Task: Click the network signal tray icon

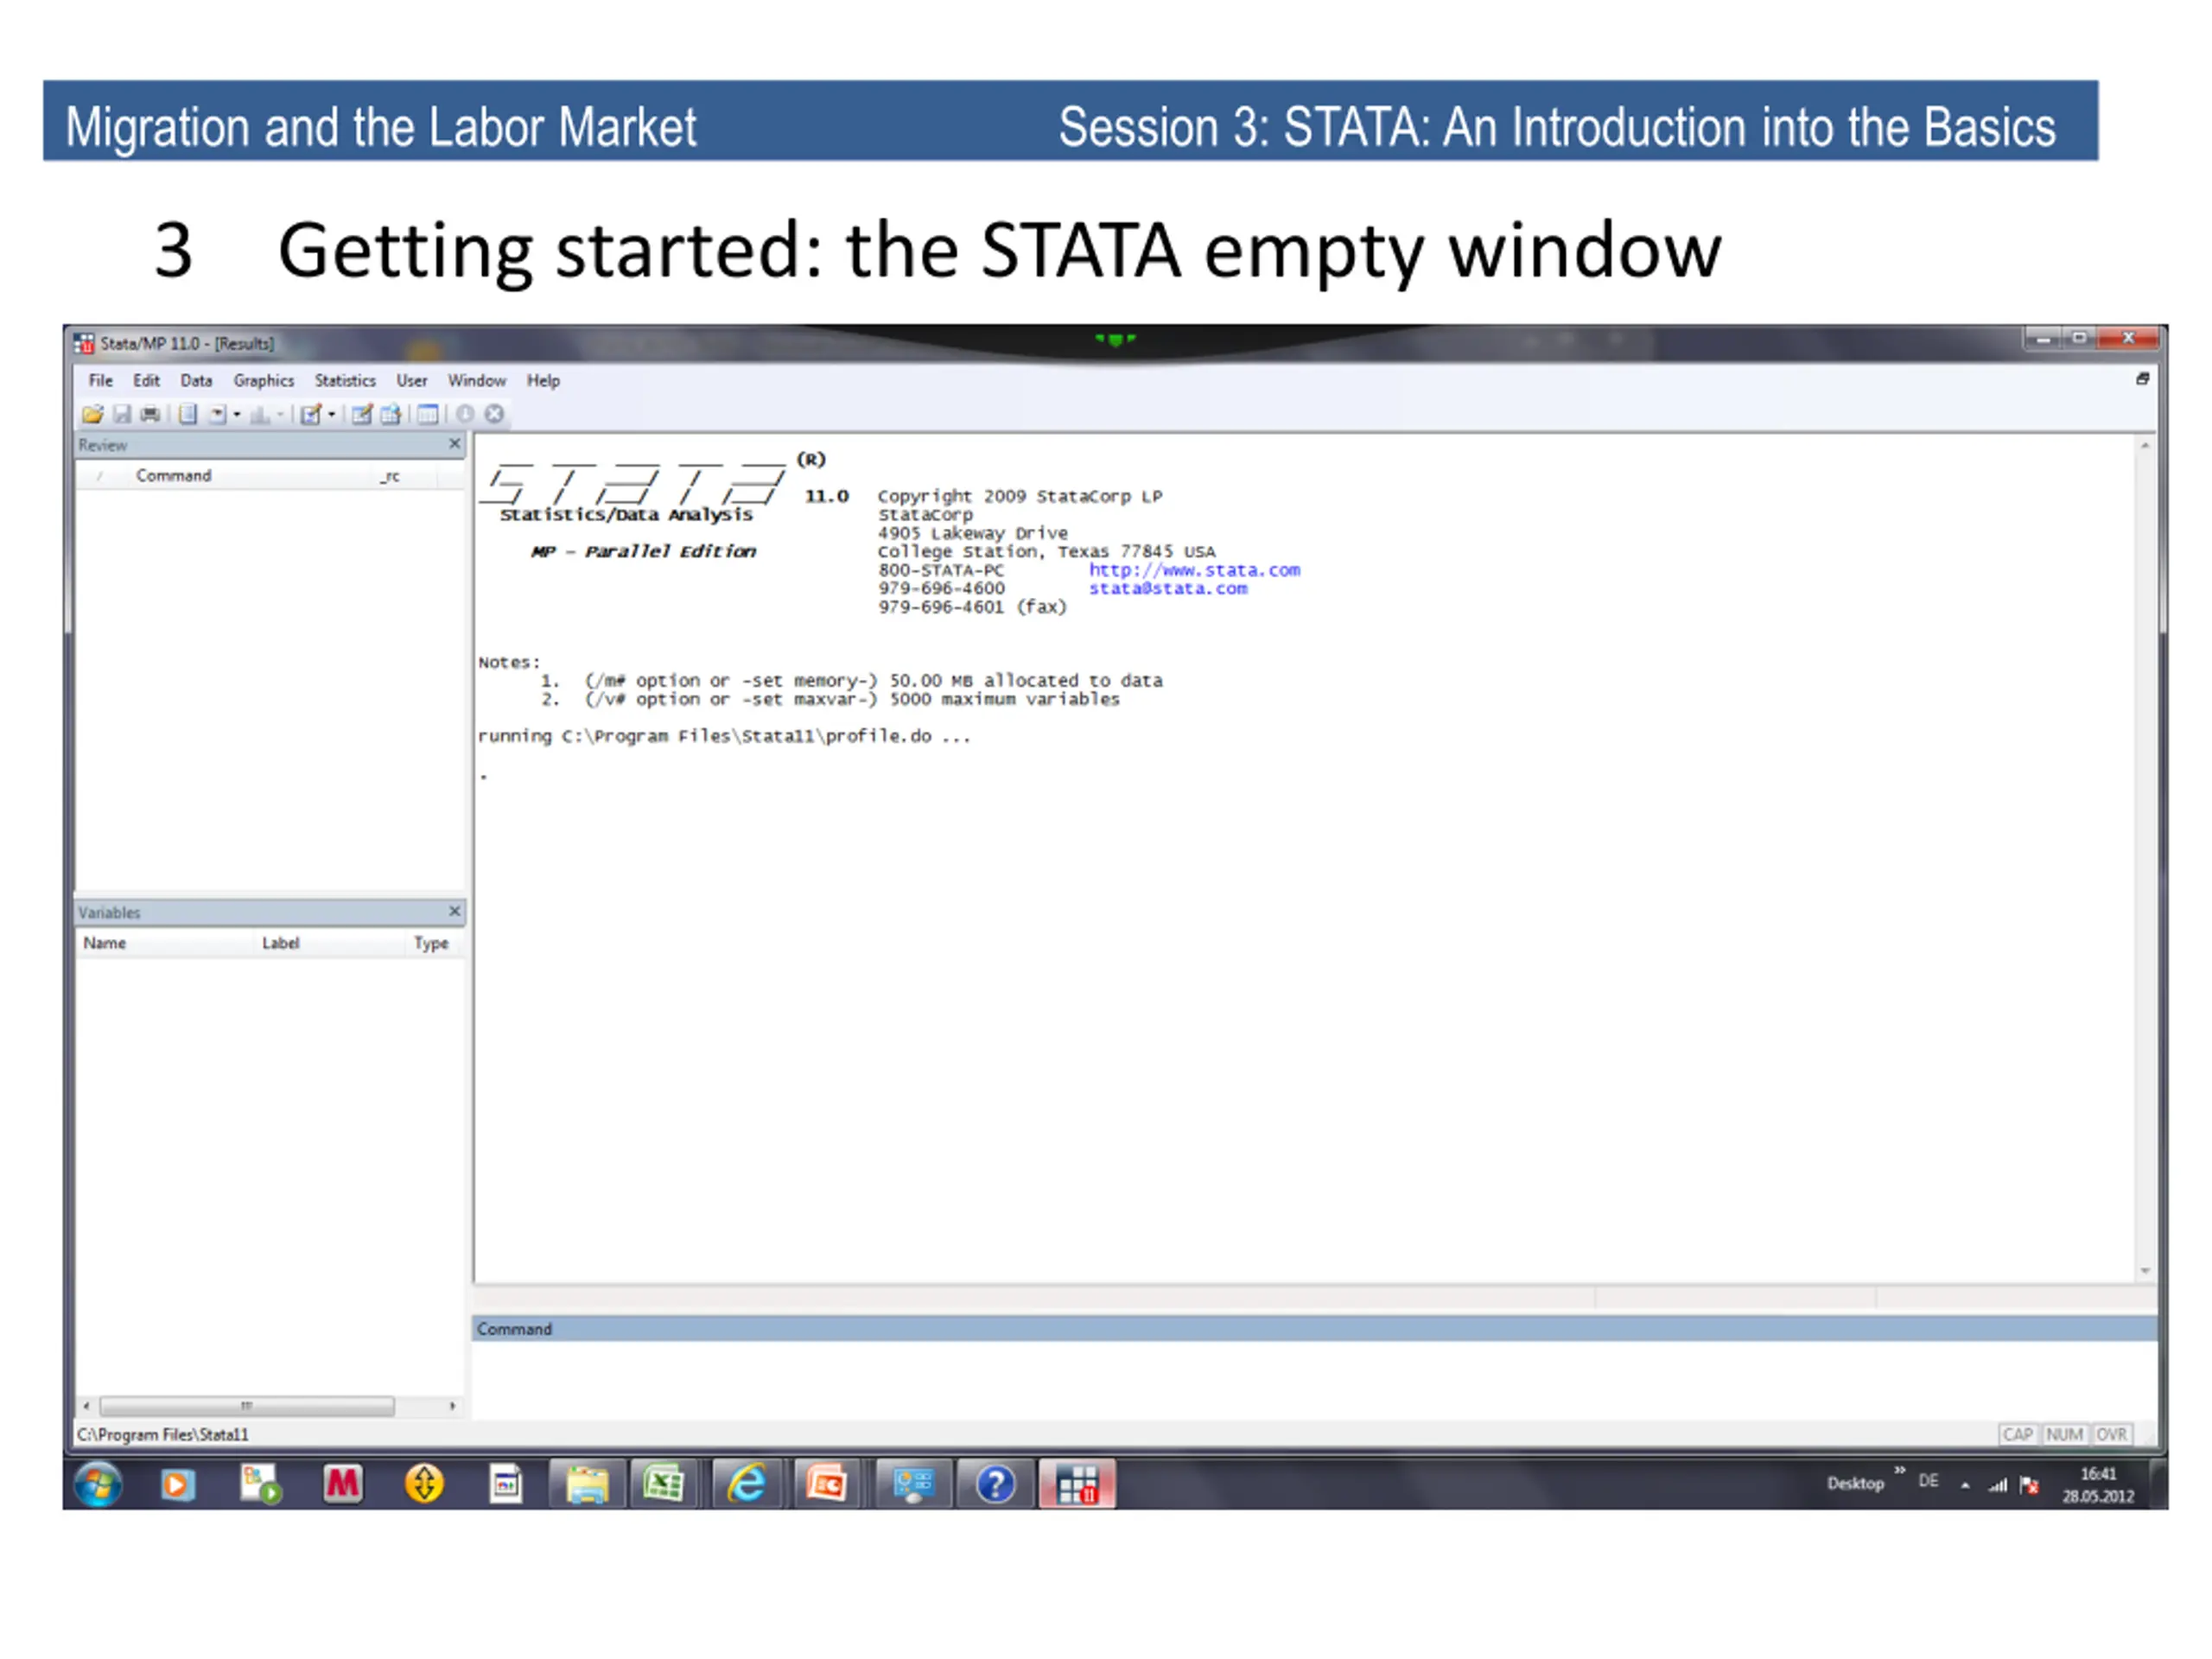Action: pyautogui.click(x=1997, y=1485)
